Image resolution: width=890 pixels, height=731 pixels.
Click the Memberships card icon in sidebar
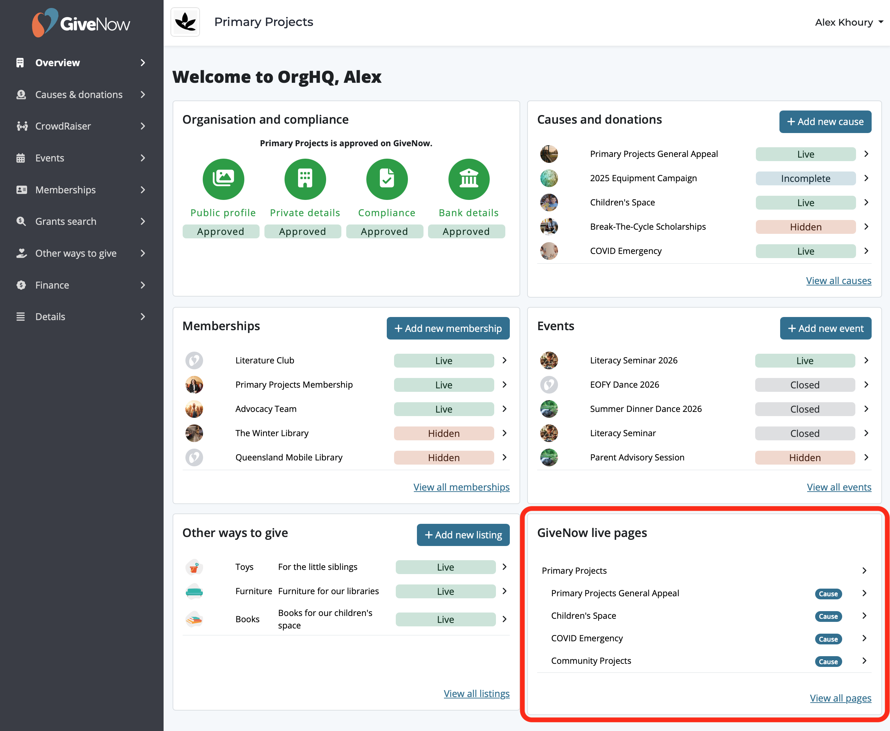(21, 190)
